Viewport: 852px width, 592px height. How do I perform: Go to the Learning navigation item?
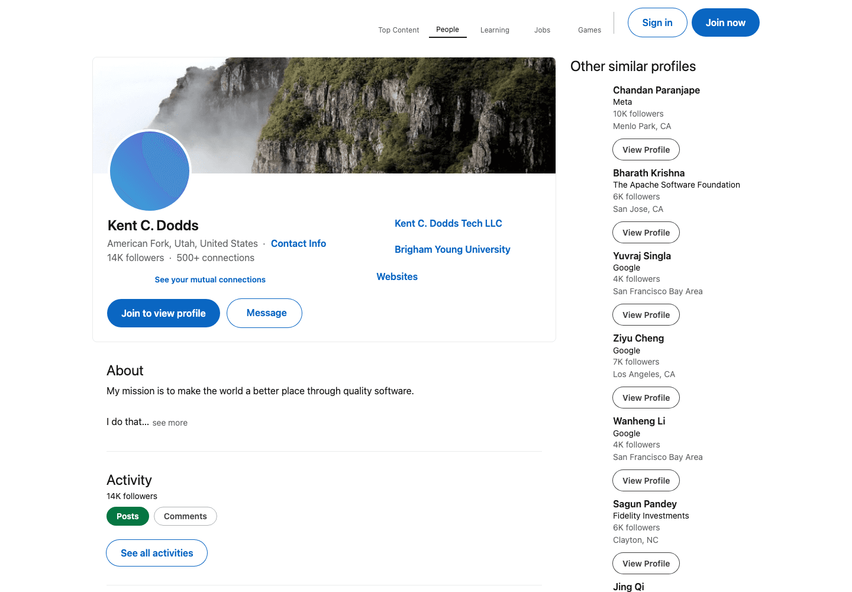coord(495,30)
